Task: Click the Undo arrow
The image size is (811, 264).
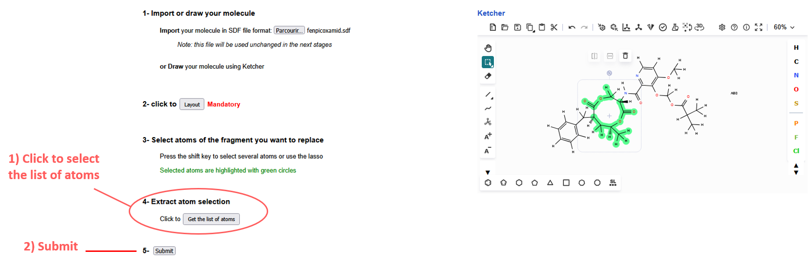Action: 572,28
